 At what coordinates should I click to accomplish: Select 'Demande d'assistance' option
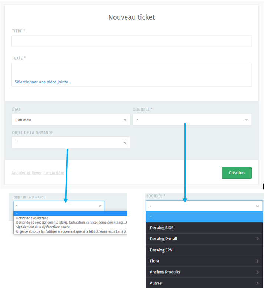point(70,218)
